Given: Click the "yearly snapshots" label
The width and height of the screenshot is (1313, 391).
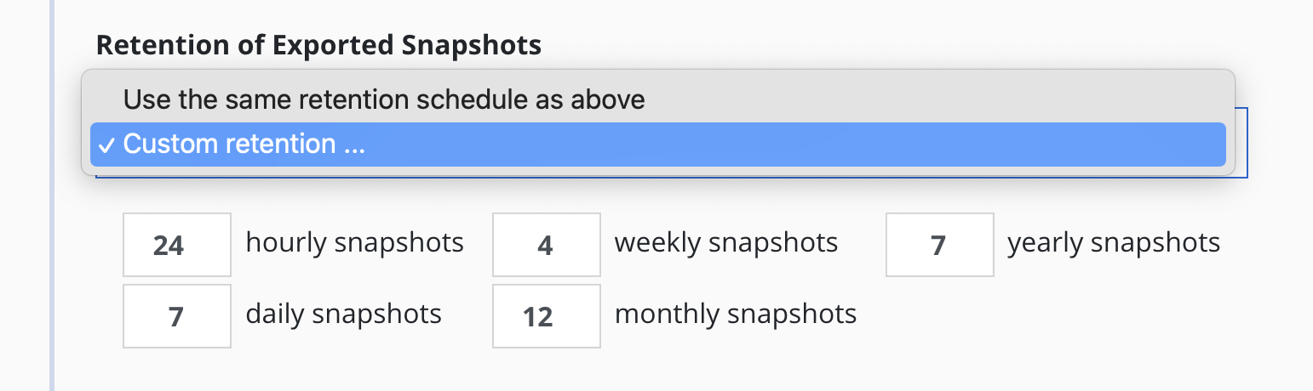Looking at the screenshot, I should 1113,243.
